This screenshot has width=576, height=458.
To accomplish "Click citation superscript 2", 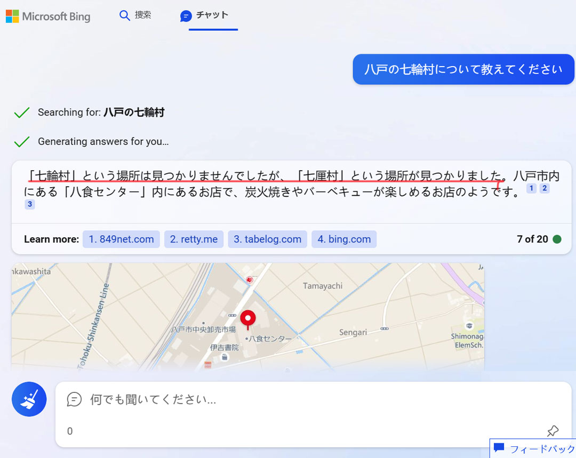I will [545, 188].
